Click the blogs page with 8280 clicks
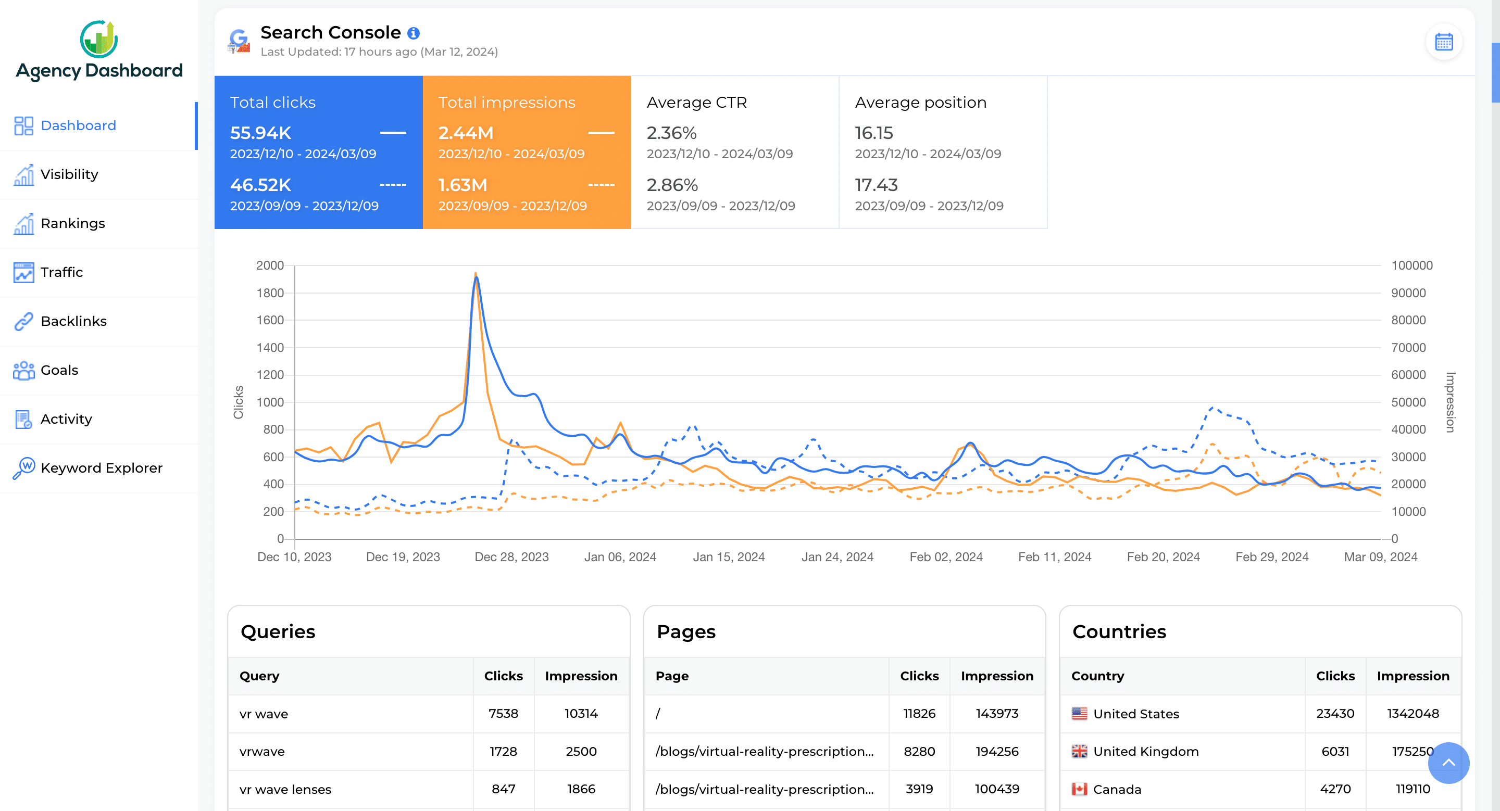Screen dimensions: 1500x811 844,752
